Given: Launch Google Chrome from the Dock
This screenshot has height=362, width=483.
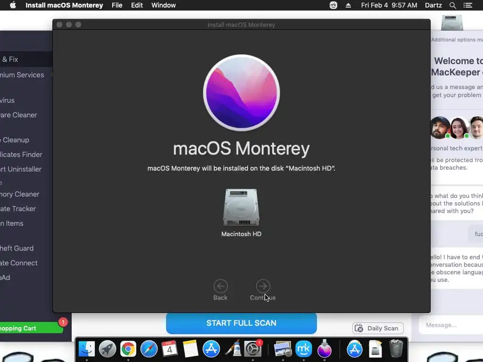Looking at the screenshot, I should [128, 349].
